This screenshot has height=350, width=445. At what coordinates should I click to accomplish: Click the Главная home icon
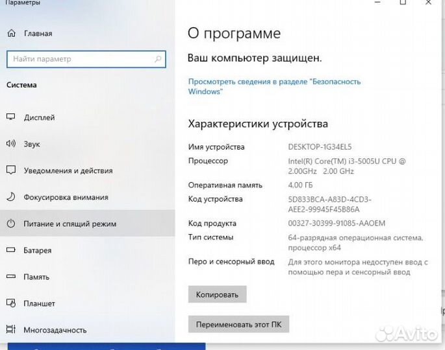pos(11,33)
